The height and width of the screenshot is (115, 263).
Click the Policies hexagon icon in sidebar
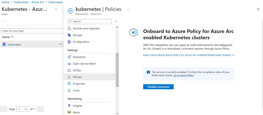click(69, 77)
